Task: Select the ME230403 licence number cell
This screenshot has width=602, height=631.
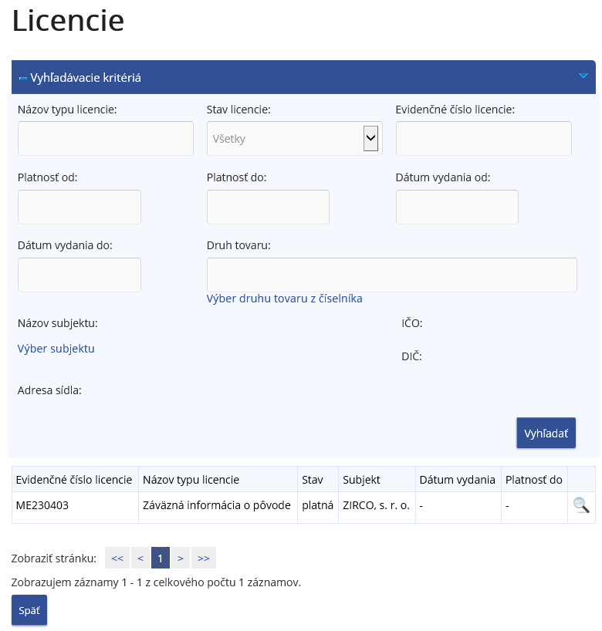Action: click(x=76, y=508)
